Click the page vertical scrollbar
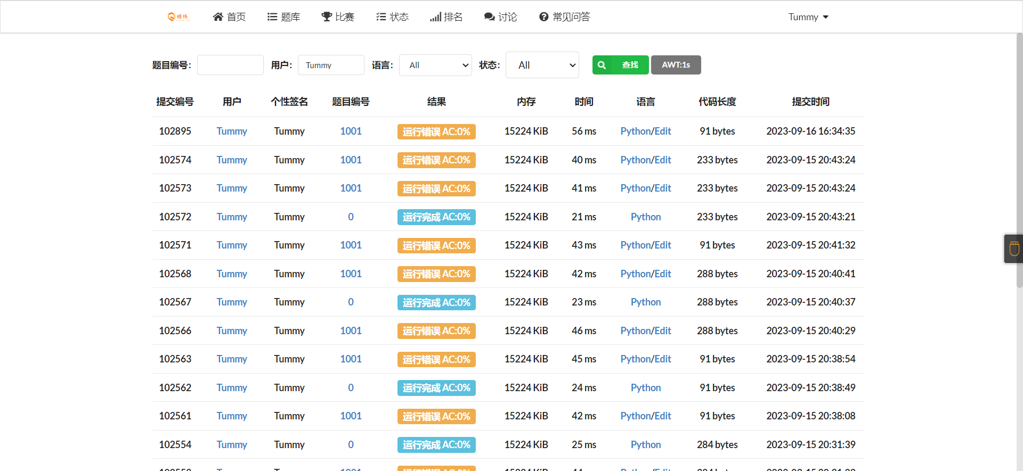The height and width of the screenshot is (471, 1023). point(1019,160)
